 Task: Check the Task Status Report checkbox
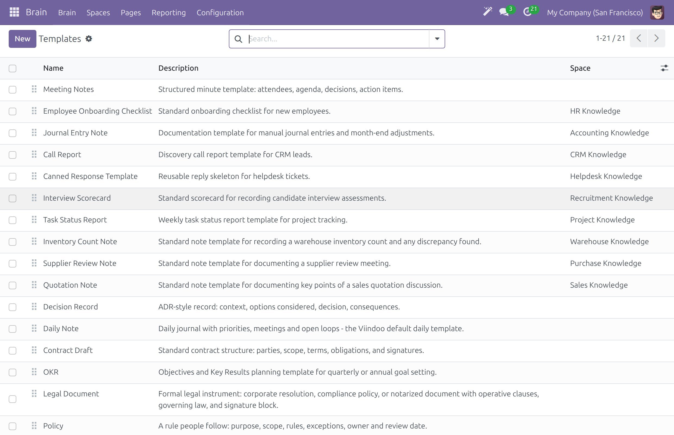[x=13, y=220]
